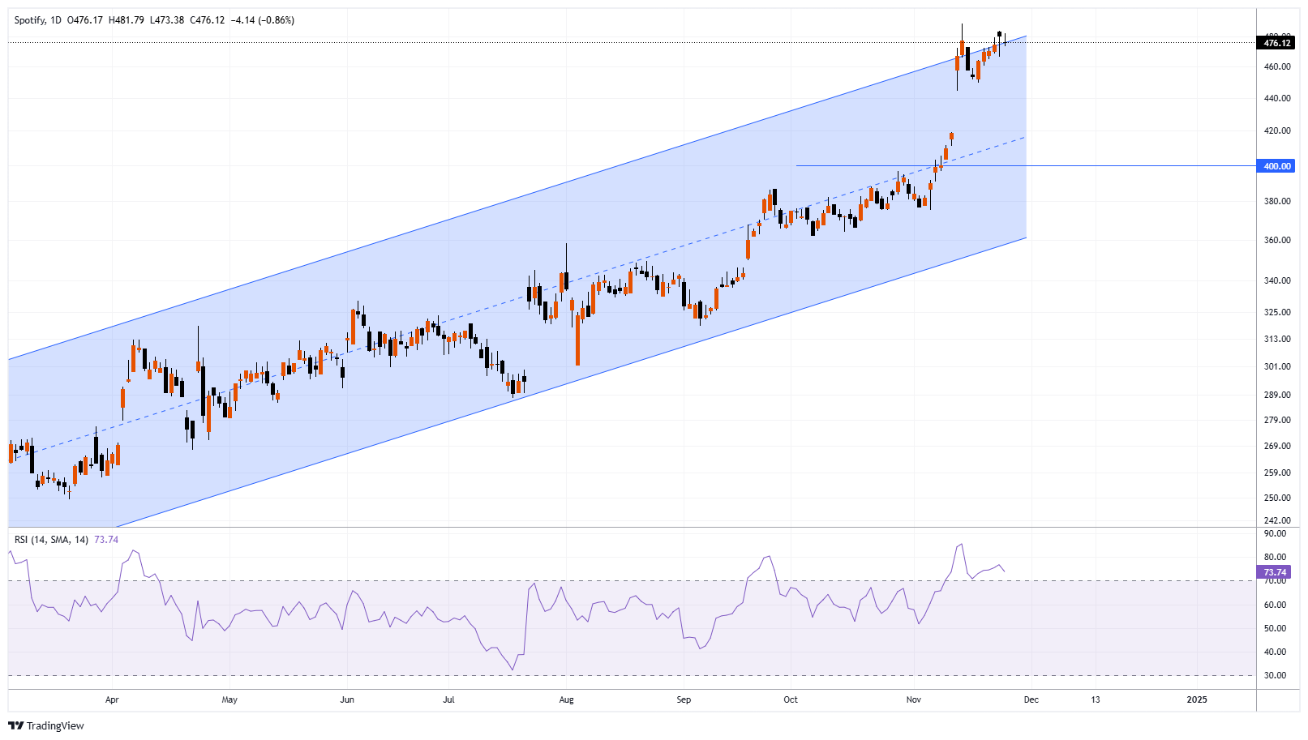Click the low price value L473.38
1308x740 pixels.
pyautogui.click(x=167, y=20)
